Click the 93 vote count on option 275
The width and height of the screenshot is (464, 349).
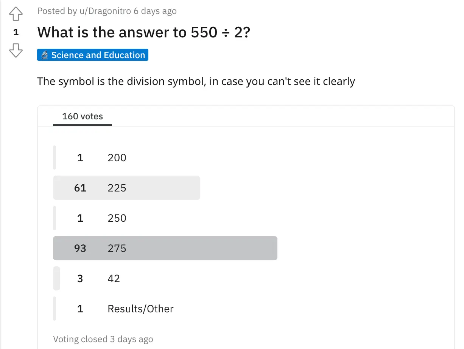click(x=80, y=248)
